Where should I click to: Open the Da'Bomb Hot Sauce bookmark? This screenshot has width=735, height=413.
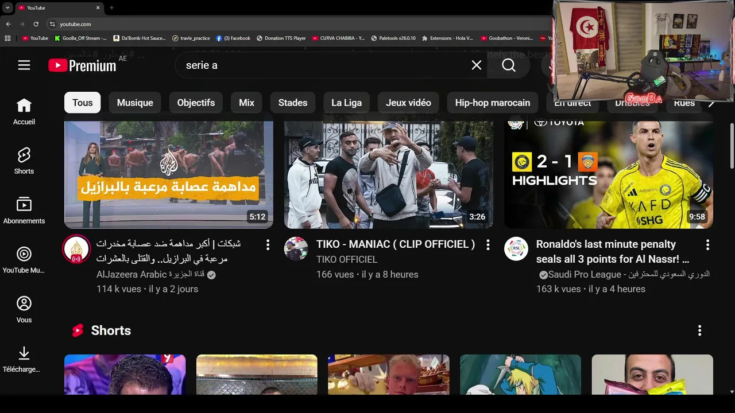tap(140, 38)
